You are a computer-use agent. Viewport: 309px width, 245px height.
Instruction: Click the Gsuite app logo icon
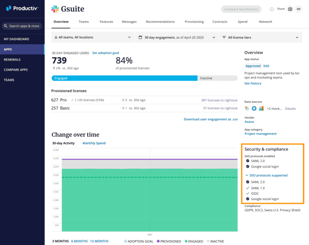tap(55, 9)
